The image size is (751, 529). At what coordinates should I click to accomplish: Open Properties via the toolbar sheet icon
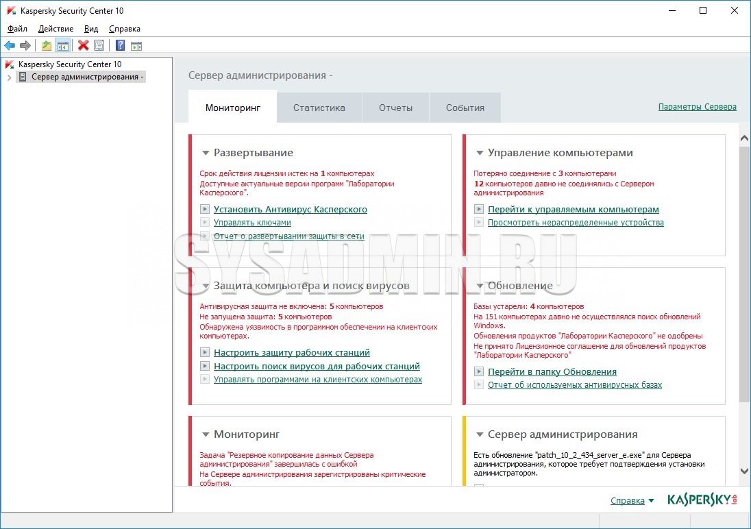[x=99, y=45]
